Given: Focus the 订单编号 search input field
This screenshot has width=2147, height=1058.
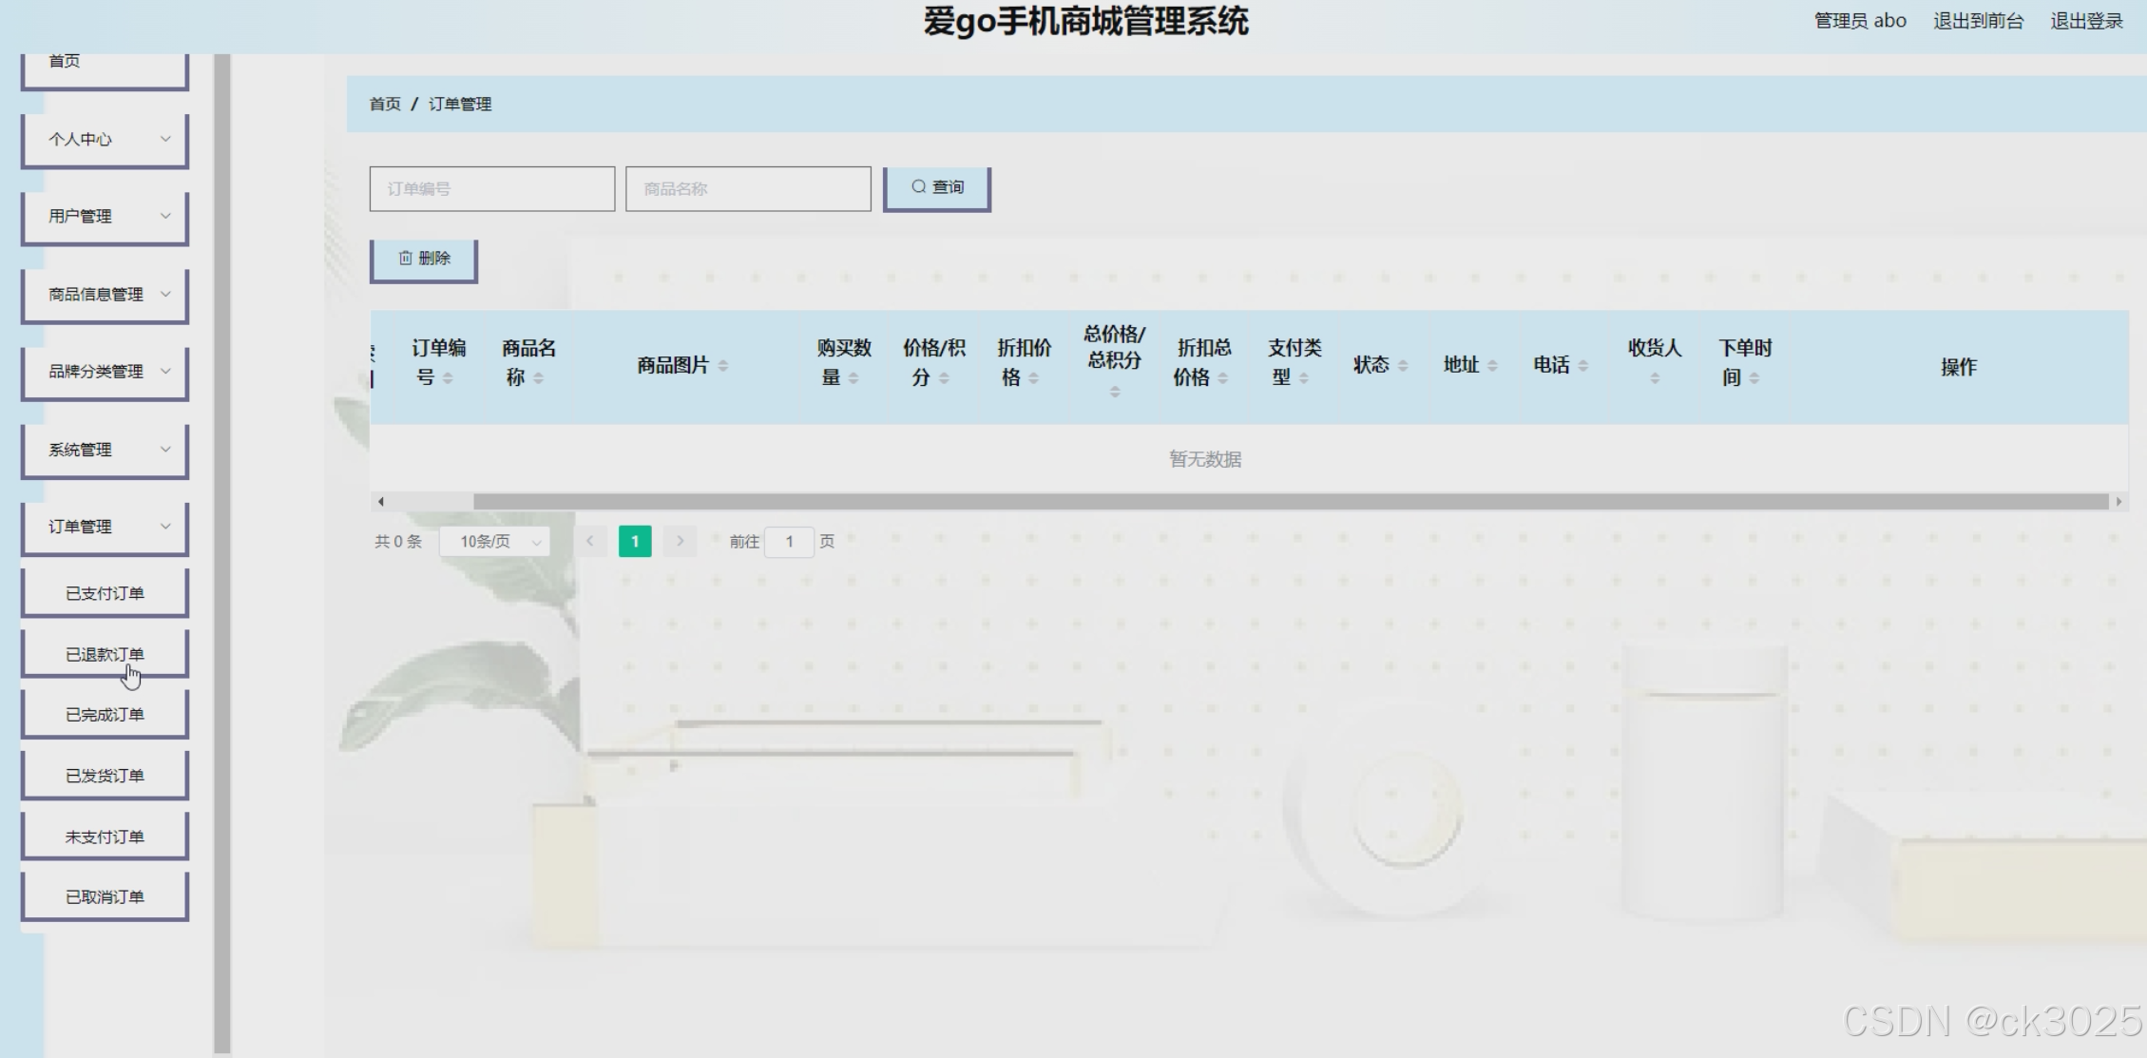Looking at the screenshot, I should pos(491,189).
